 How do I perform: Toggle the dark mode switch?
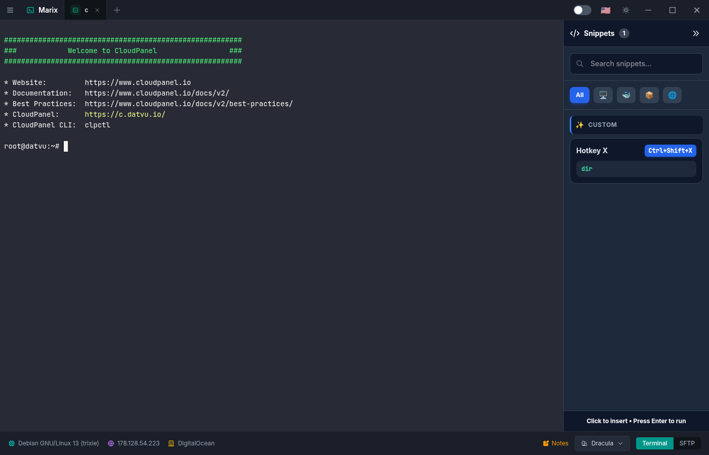pos(581,10)
